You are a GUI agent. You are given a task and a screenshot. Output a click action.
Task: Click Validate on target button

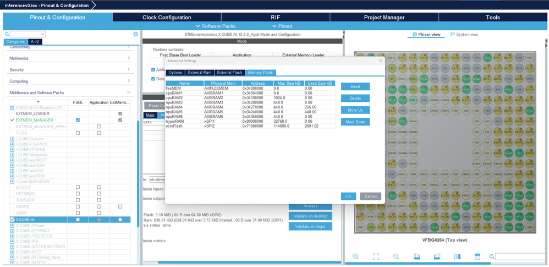point(311,226)
